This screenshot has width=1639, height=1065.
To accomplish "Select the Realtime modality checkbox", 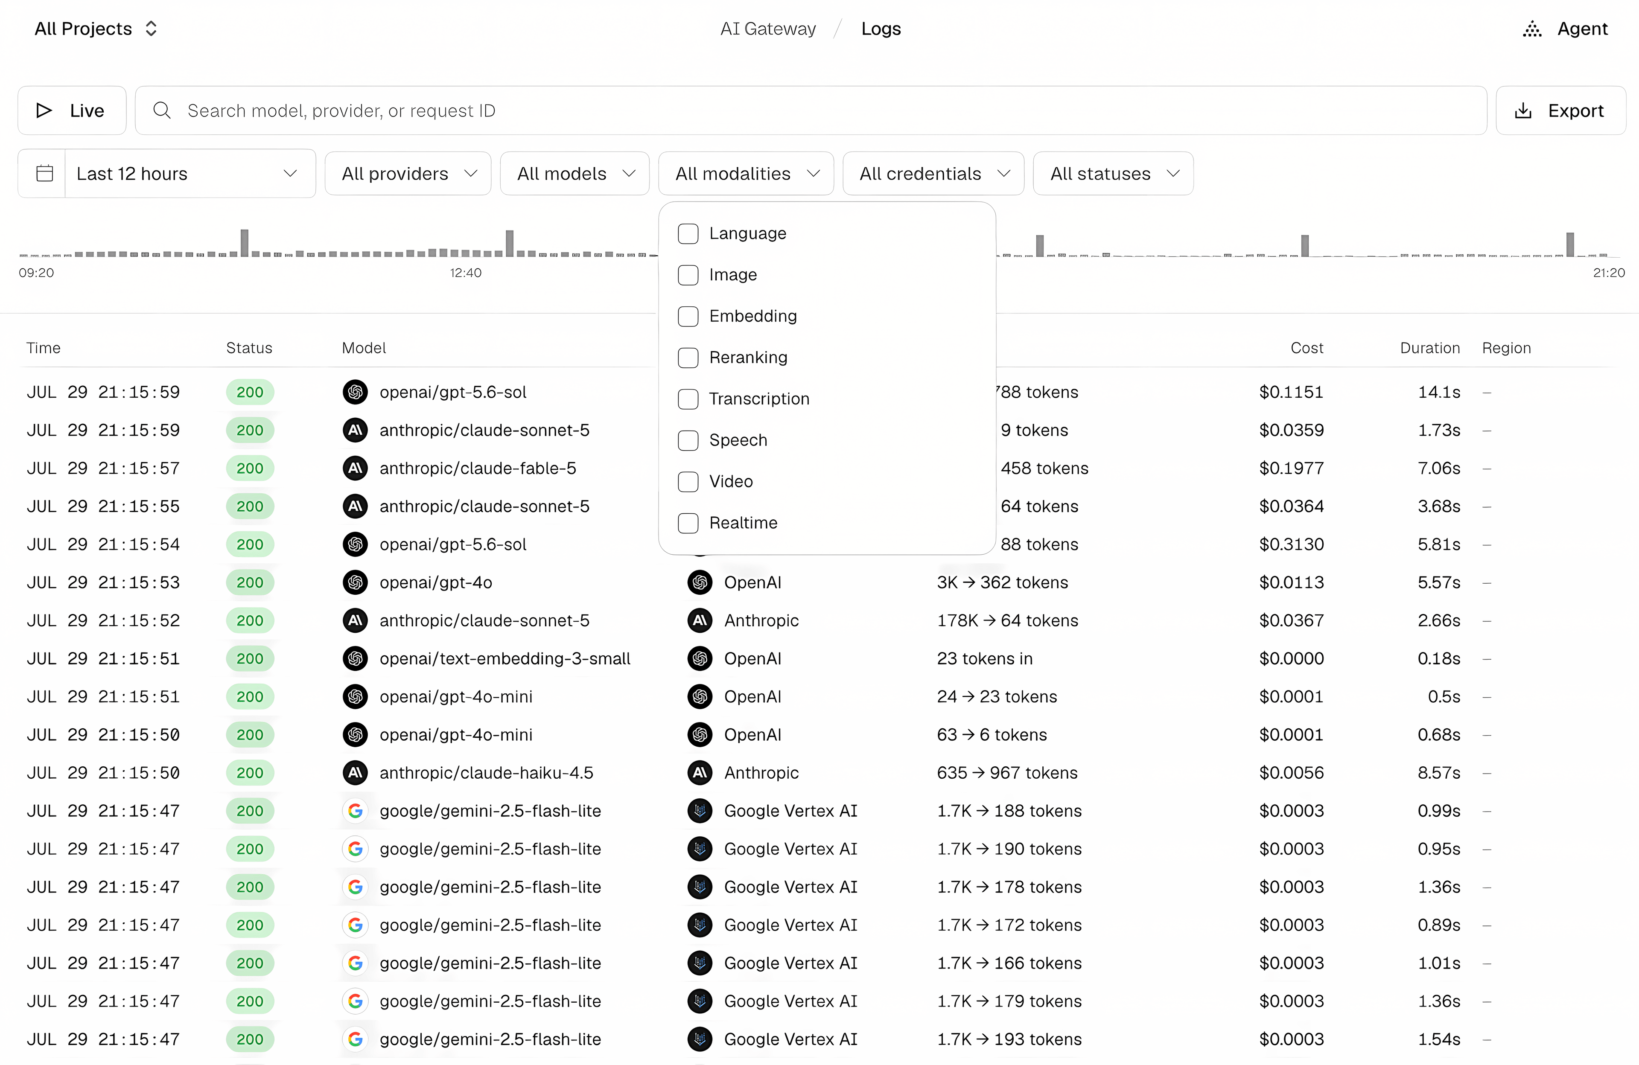I will [688, 523].
